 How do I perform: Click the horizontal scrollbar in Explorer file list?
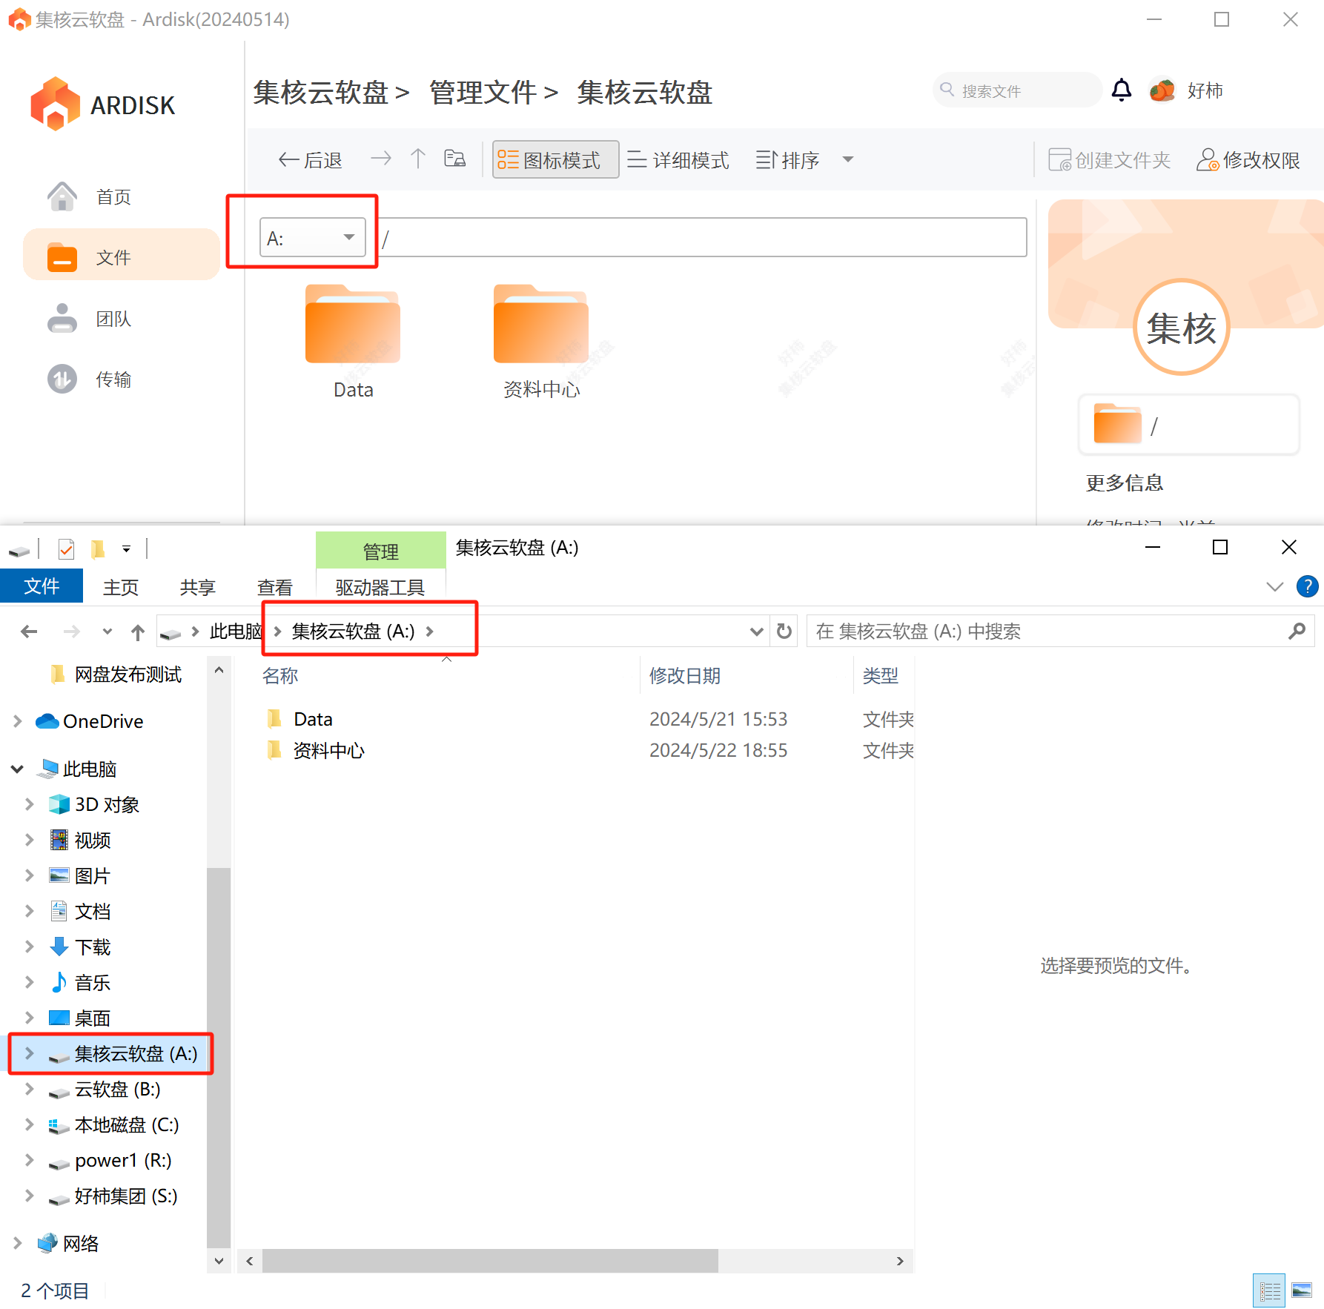[490, 1261]
